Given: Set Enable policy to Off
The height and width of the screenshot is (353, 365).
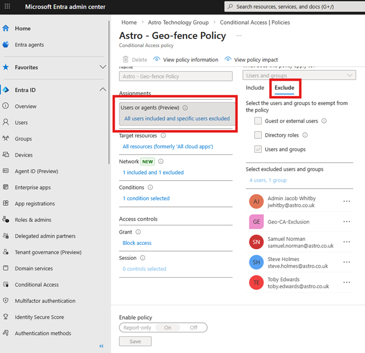Looking at the screenshot, I should tap(194, 327).
